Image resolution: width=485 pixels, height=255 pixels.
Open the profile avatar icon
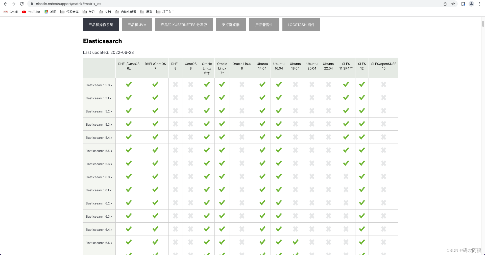471,4
